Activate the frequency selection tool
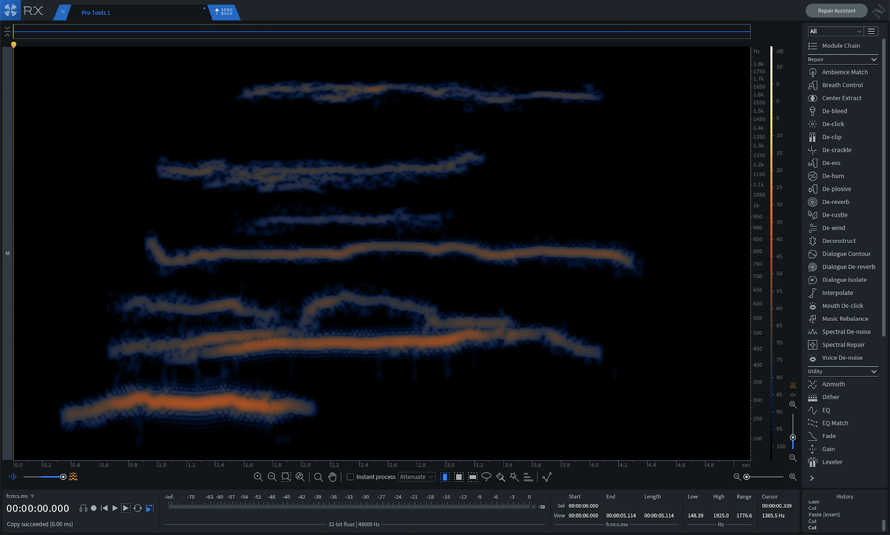Image resolution: width=890 pixels, height=535 pixels. pyautogui.click(x=473, y=477)
